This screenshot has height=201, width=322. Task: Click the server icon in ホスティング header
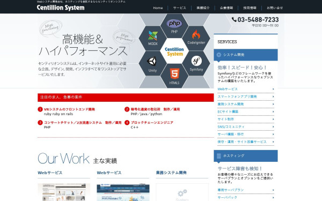(x=219, y=156)
